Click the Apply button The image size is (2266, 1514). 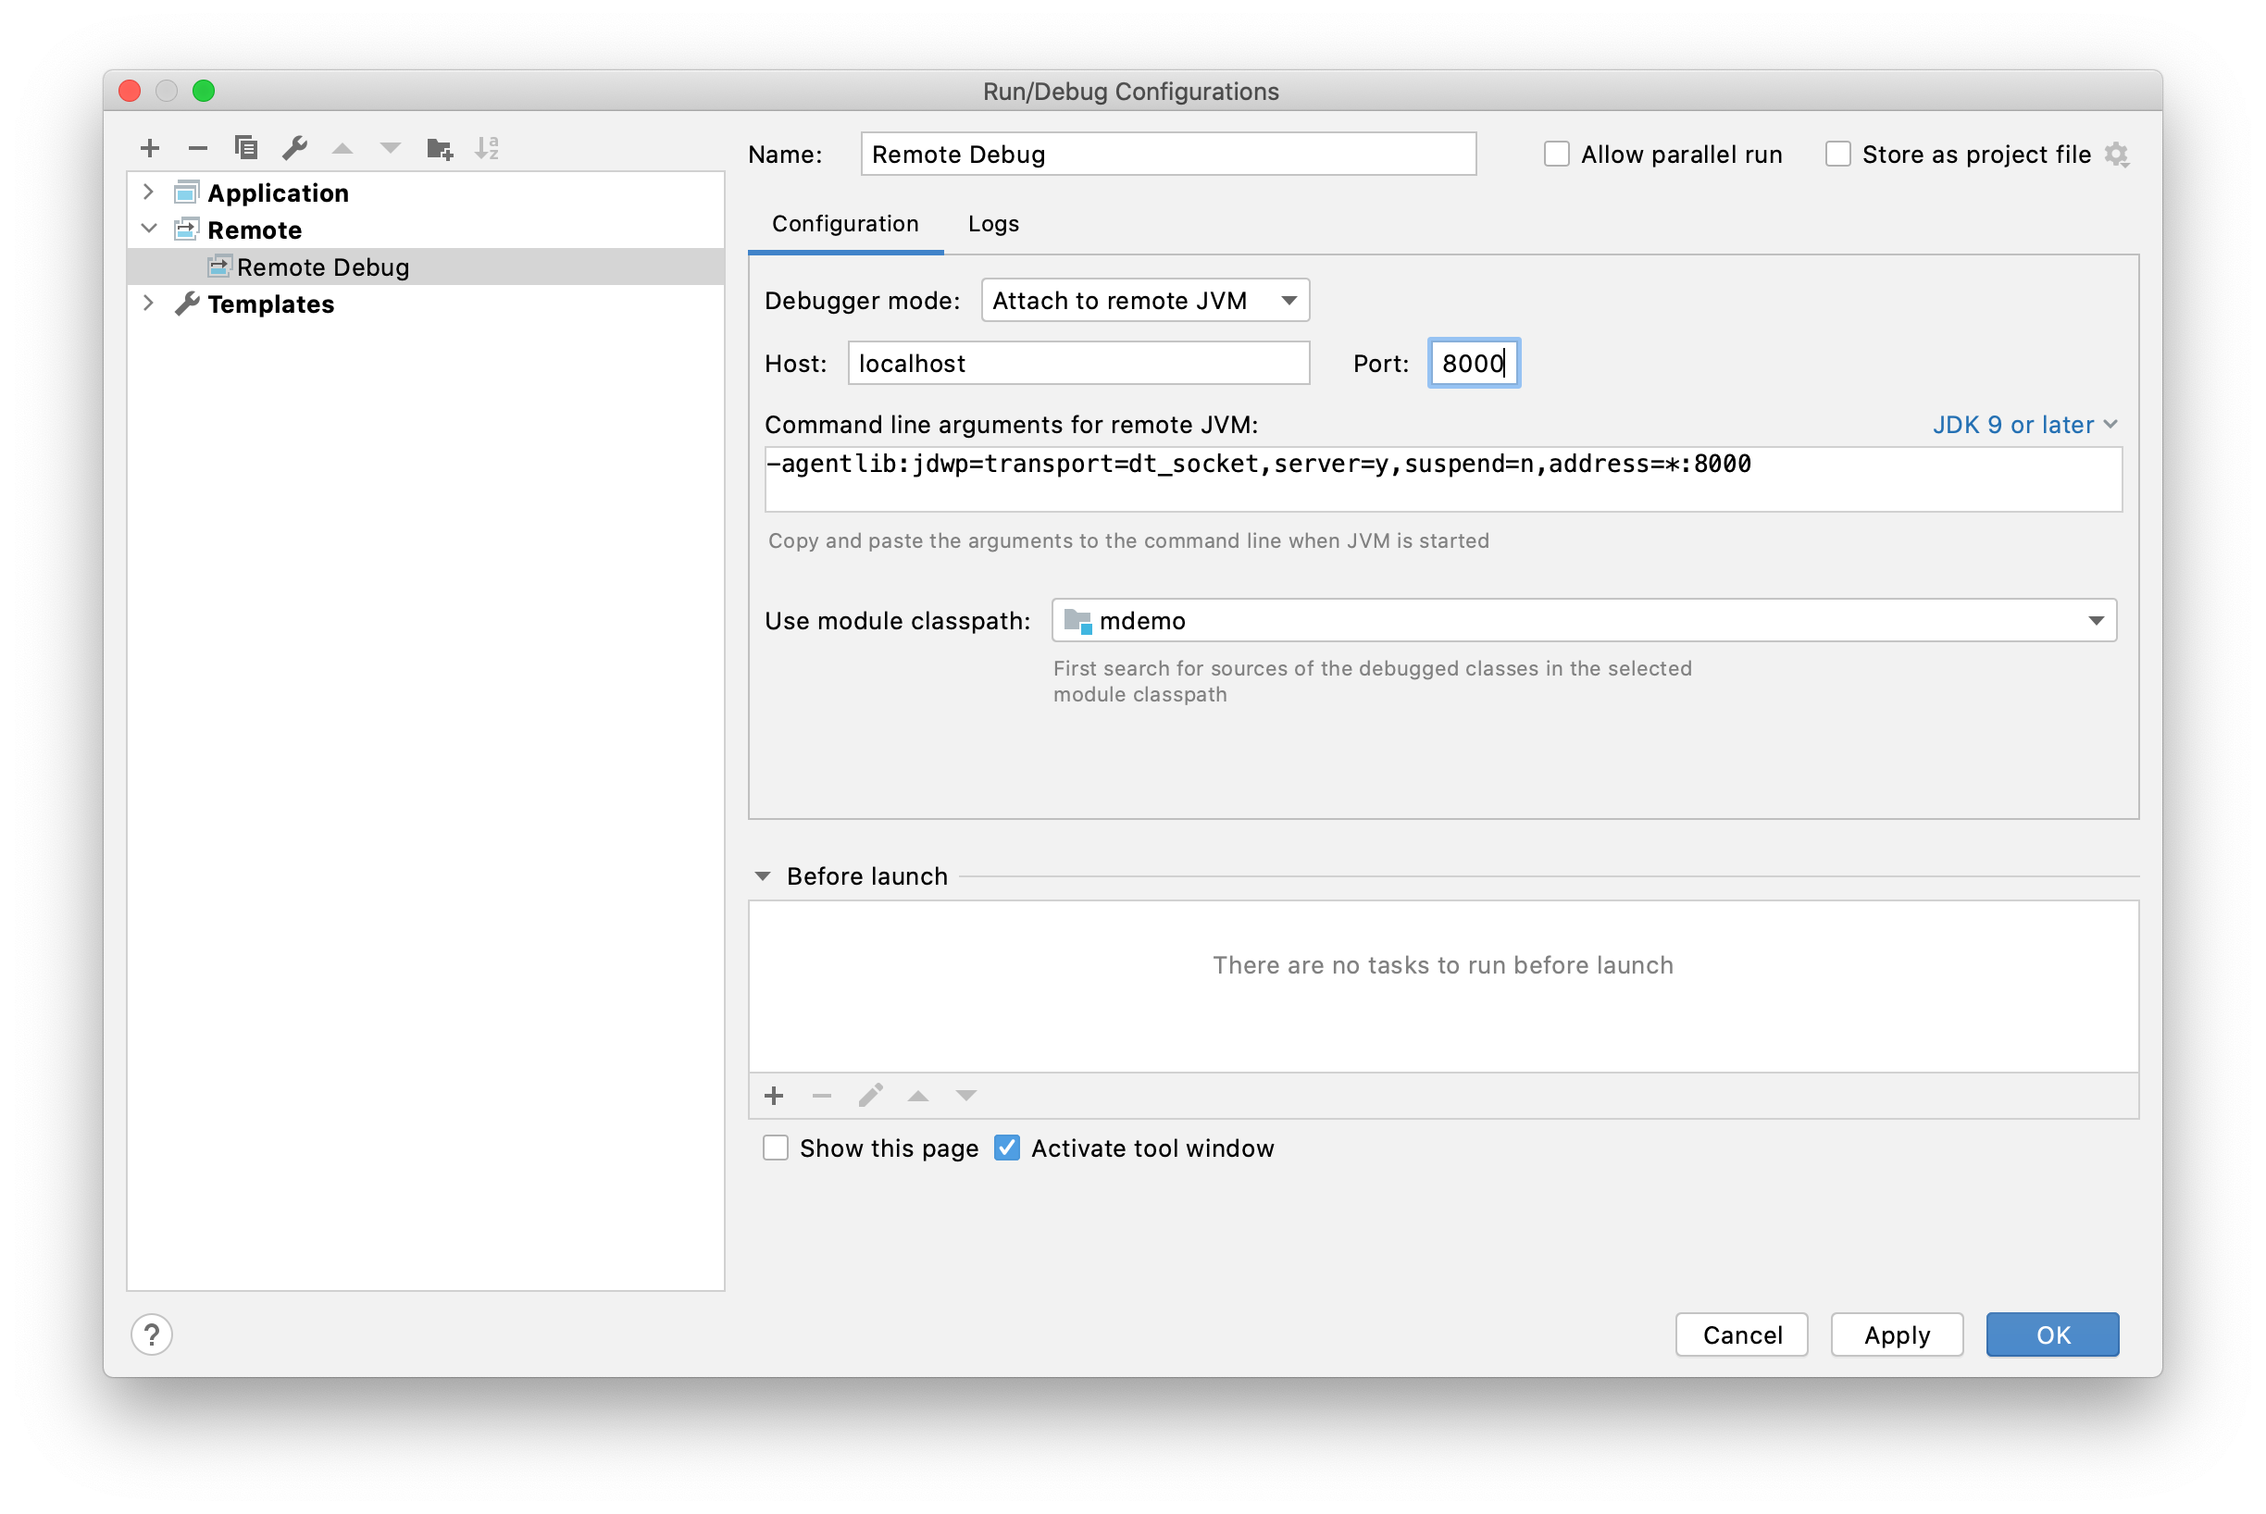tap(1896, 1334)
